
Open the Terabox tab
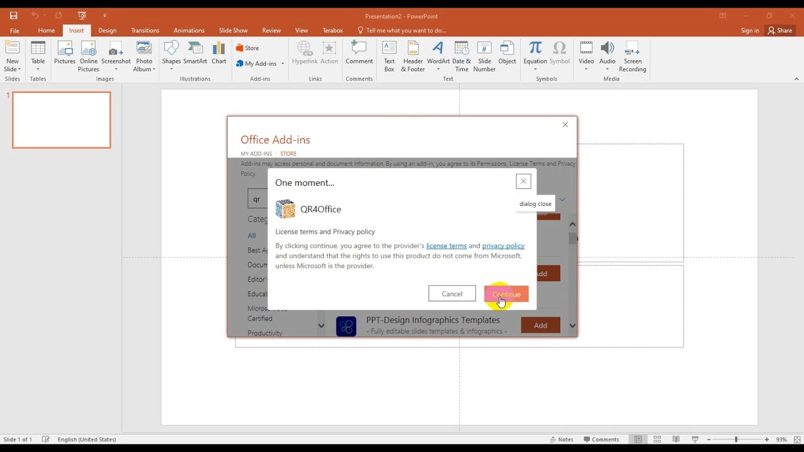(x=332, y=30)
